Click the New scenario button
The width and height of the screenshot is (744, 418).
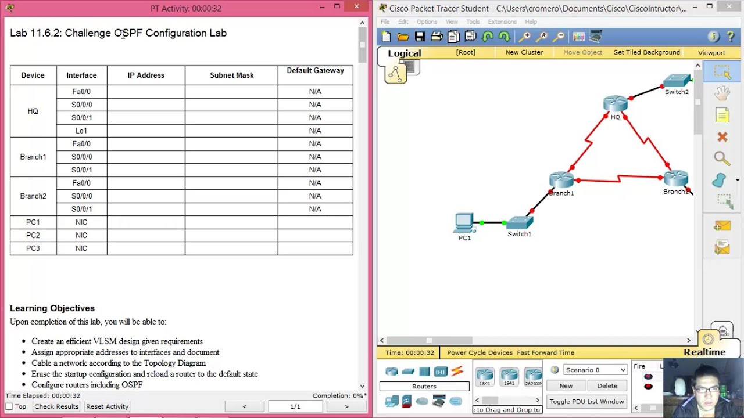click(x=566, y=385)
